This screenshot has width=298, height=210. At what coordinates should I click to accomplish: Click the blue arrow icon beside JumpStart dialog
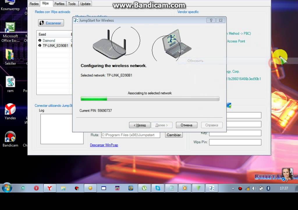229,105
